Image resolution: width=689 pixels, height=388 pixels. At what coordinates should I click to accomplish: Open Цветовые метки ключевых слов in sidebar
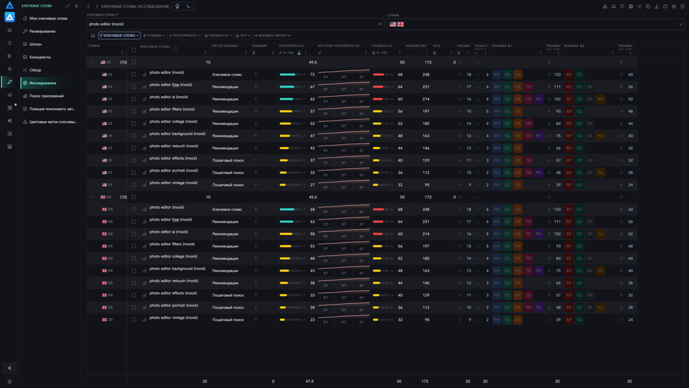pos(50,122)
